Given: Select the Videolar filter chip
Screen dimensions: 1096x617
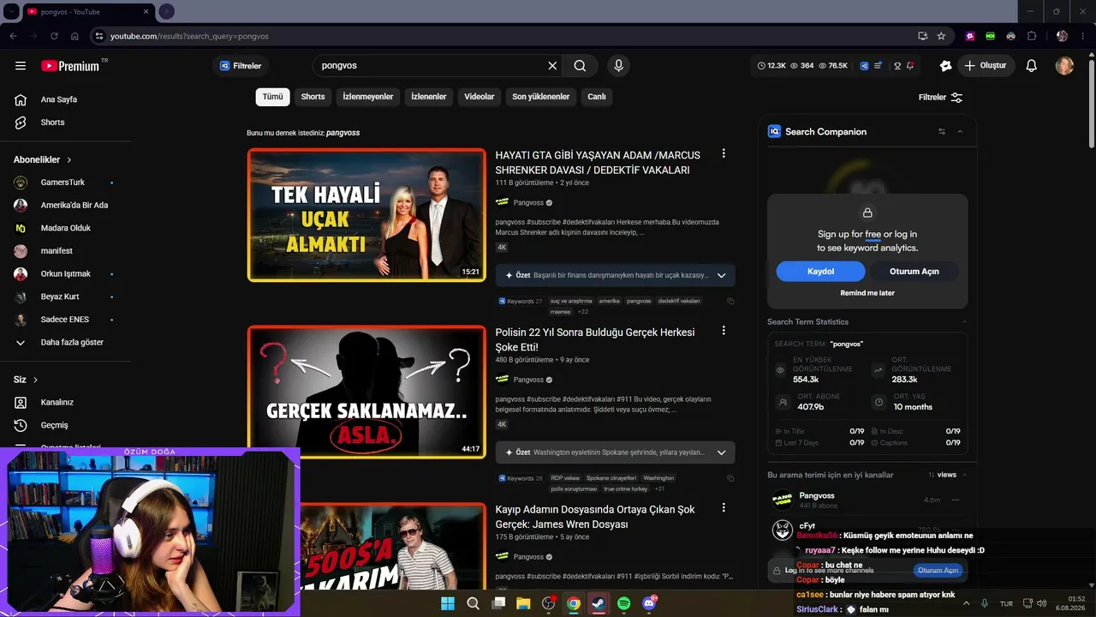Looking at the screenshot, I should 479,97.
